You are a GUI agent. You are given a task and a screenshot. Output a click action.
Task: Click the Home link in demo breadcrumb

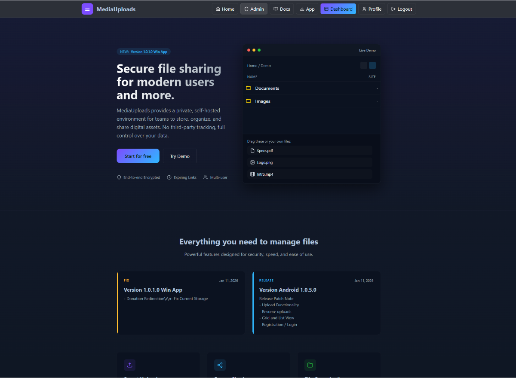[x=252, y=66]
